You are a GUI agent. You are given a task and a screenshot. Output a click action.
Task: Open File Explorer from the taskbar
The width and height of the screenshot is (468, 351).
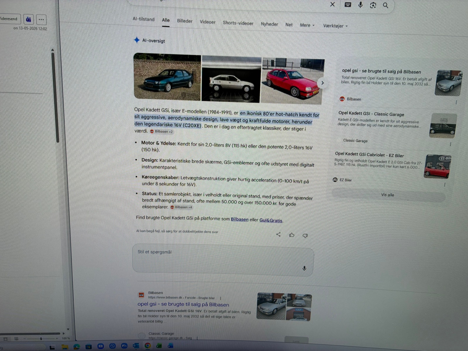[x=65, y=347]
